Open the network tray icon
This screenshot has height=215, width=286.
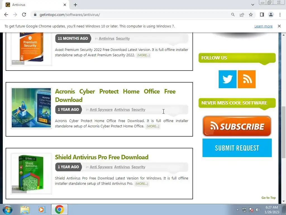coord(244,210)
